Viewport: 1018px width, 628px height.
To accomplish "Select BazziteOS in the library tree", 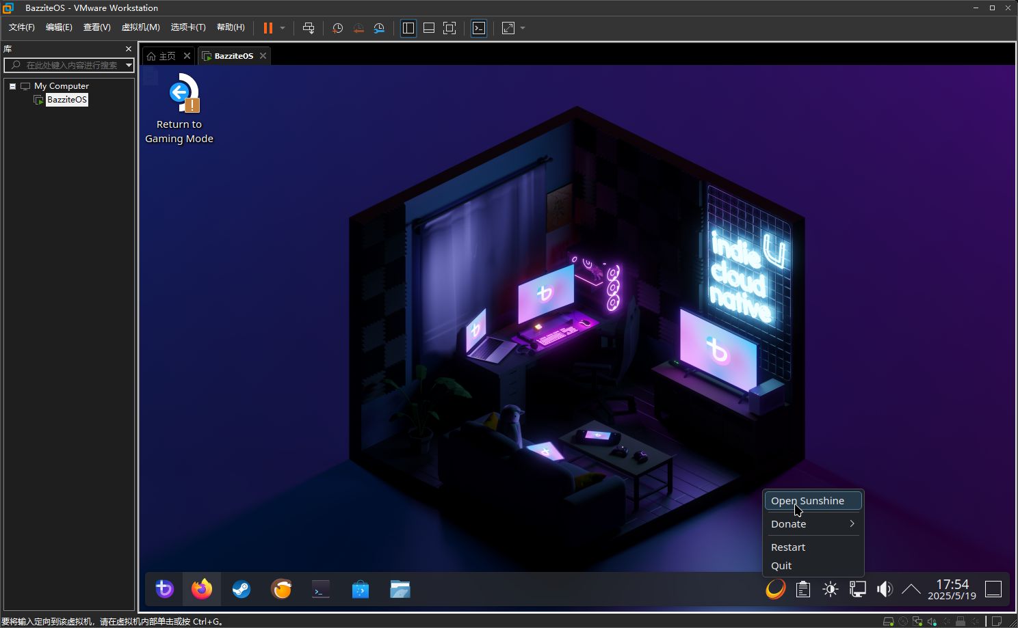I will [x=67, y=100].
